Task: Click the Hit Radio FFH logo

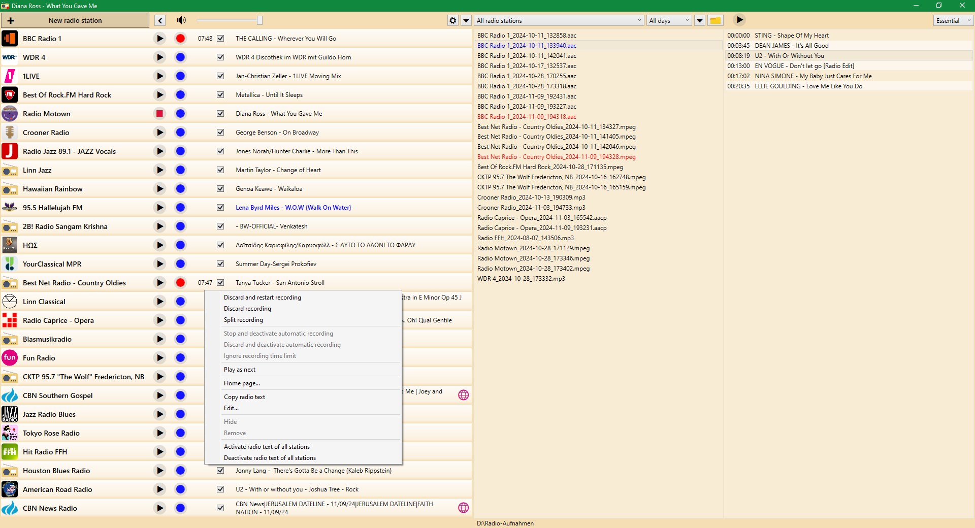Action: (10, 452)
